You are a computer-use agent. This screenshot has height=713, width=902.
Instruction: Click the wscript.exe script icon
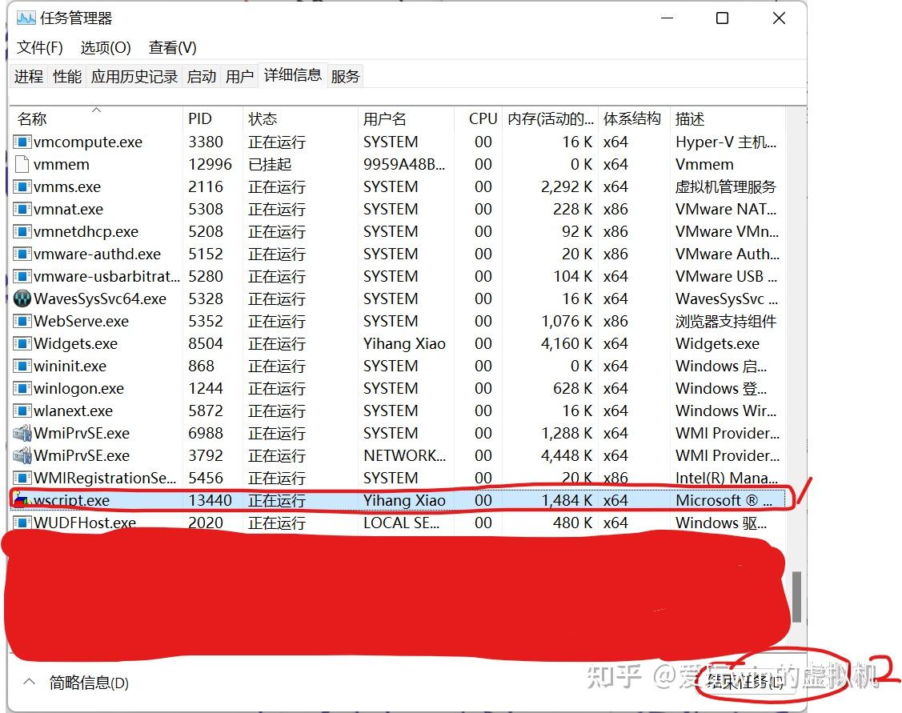click(22, 499)
